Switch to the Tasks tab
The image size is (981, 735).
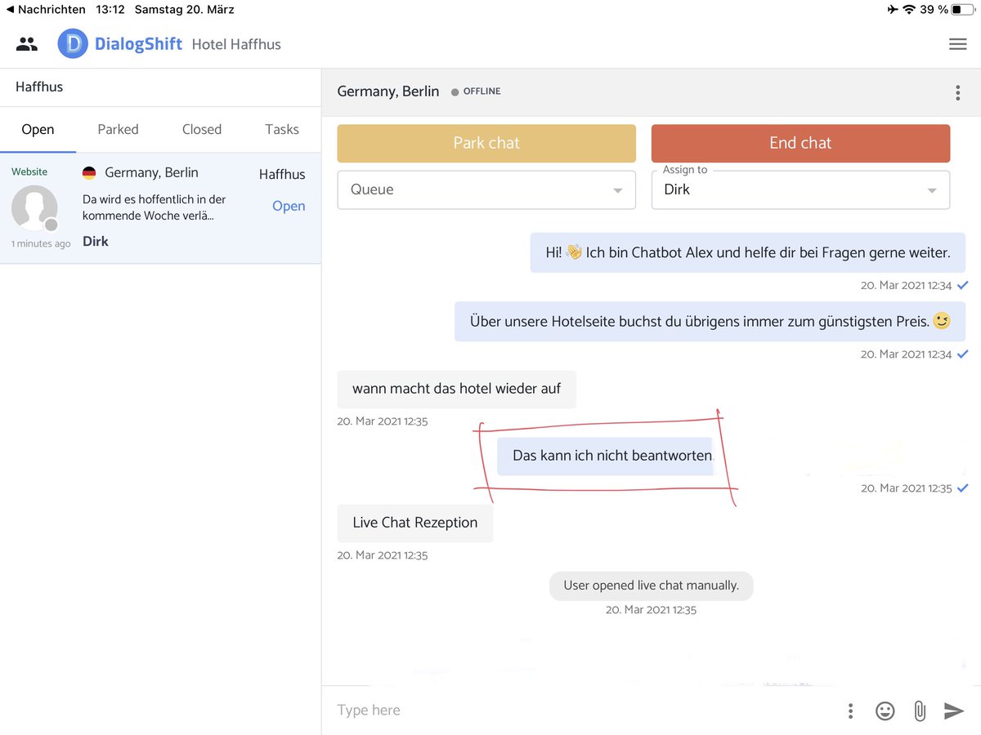point(281,129)
